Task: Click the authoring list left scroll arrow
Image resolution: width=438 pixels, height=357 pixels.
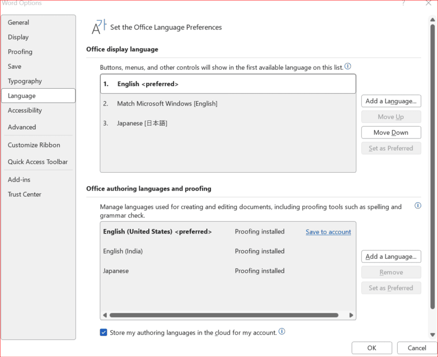Action: tap(105, 315)
